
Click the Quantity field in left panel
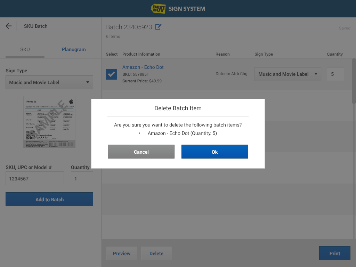(82, 178)
